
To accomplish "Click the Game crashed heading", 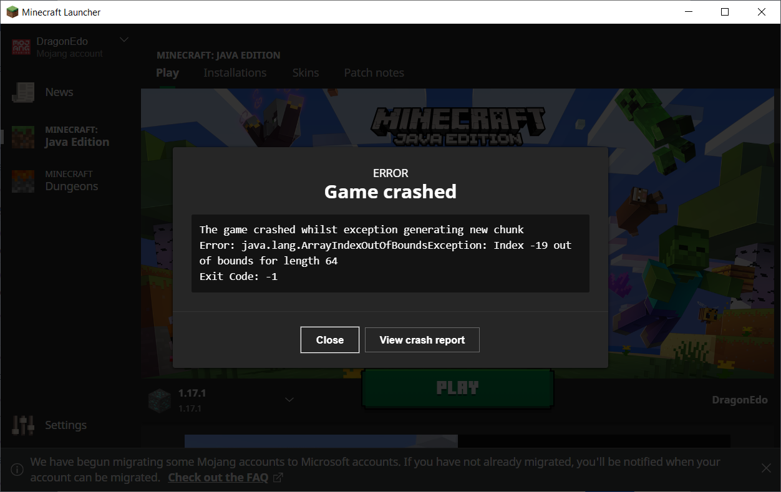I will (390, 191).
